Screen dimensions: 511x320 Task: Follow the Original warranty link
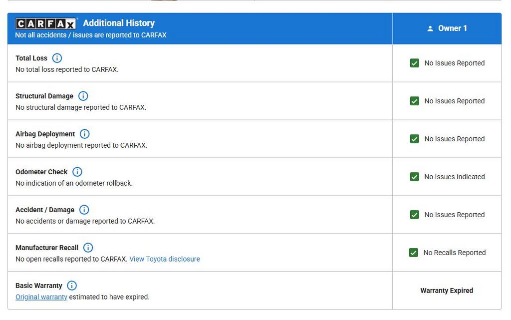click(41, 297)
